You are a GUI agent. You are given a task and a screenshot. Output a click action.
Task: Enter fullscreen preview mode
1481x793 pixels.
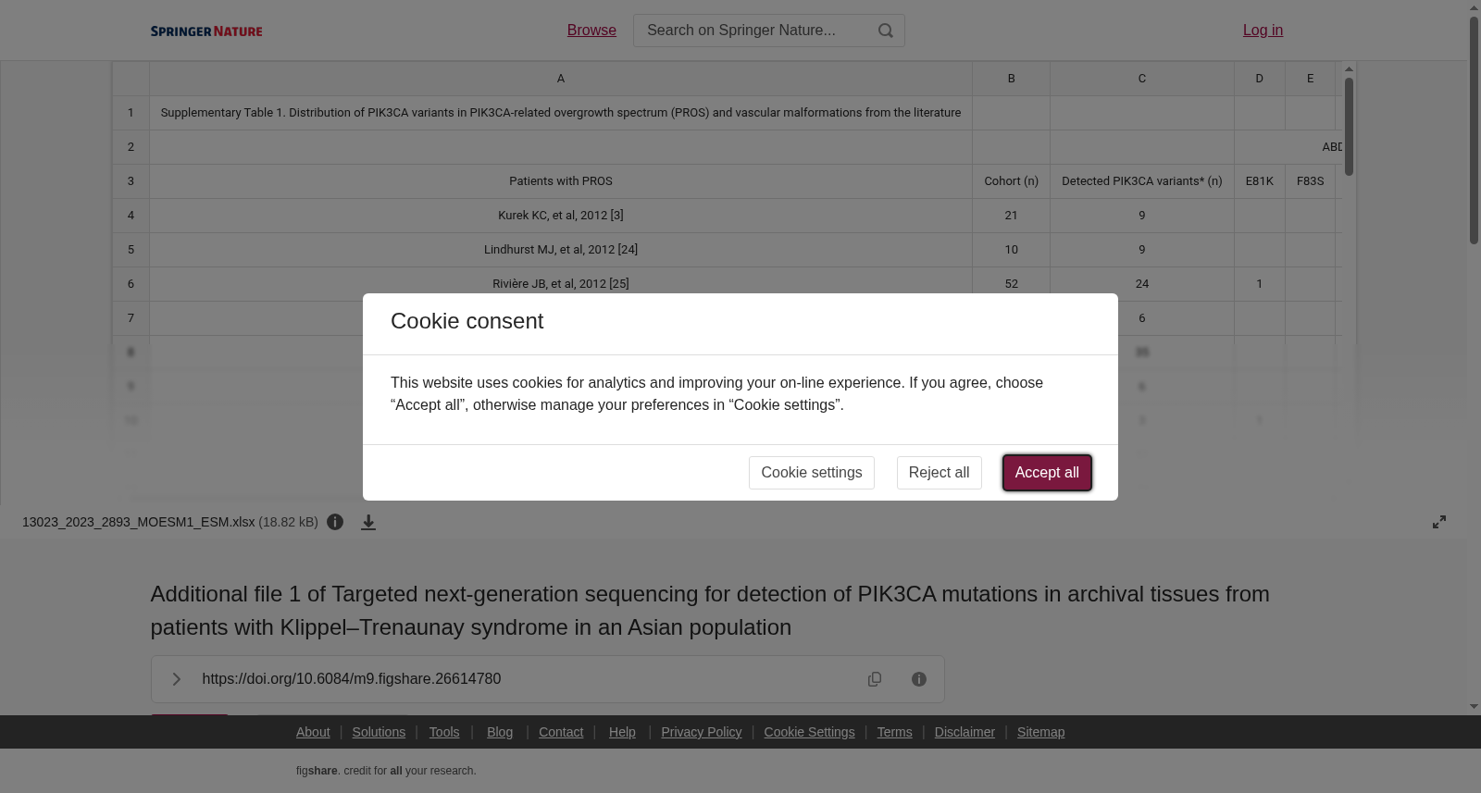click(1439, 522)
